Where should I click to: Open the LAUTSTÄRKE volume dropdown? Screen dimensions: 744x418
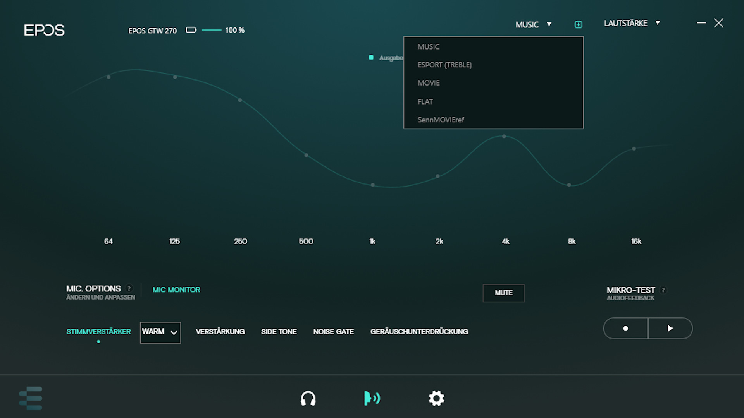point(632,23)
